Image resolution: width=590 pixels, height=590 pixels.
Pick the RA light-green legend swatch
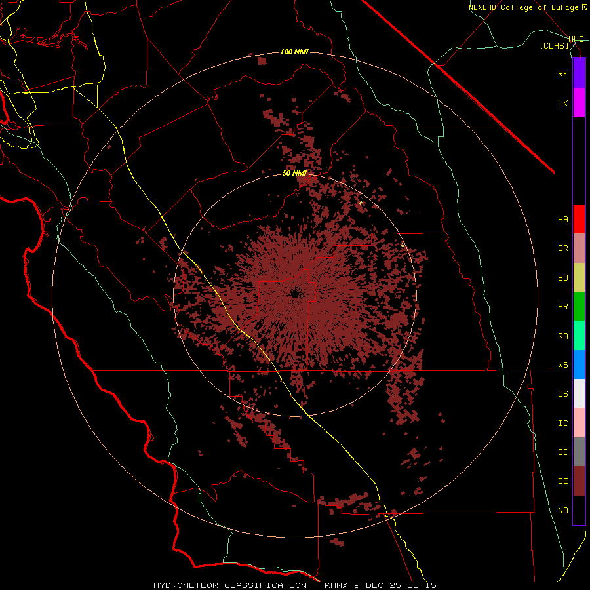point(579,336)
